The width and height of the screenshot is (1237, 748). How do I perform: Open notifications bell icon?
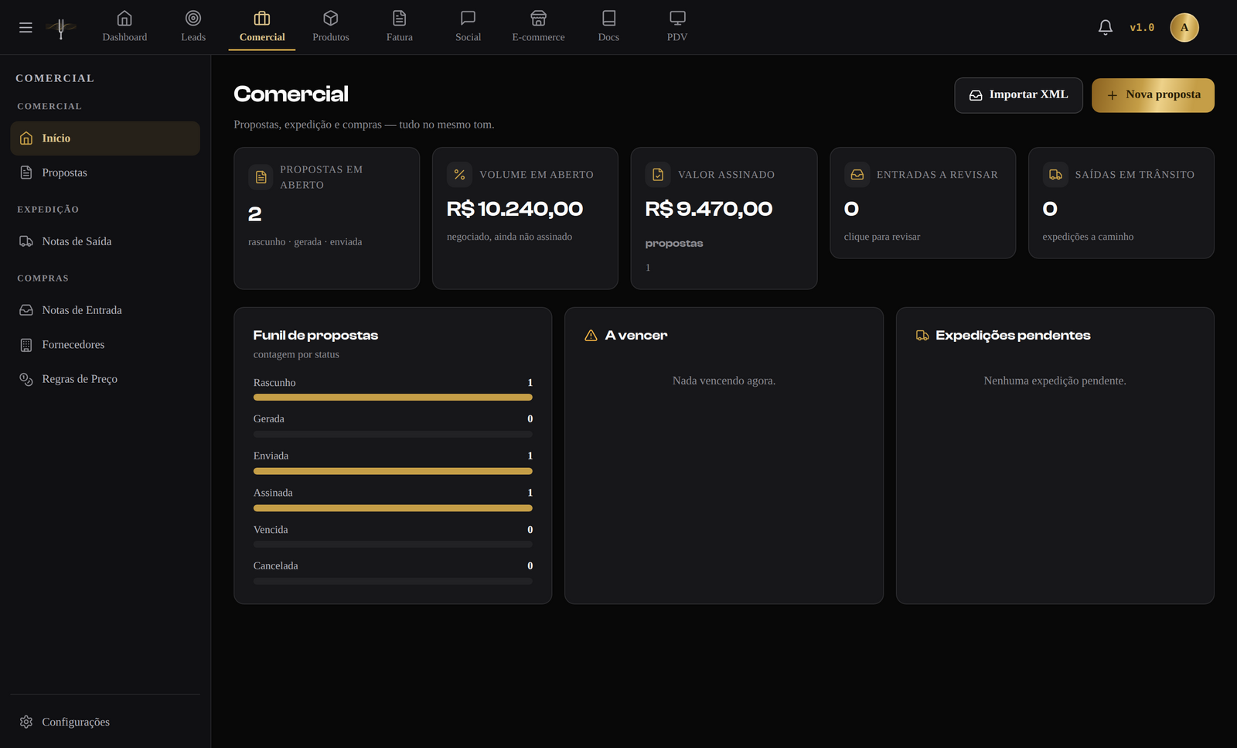click(x=1106, y=28)
